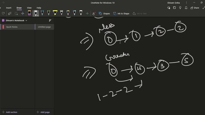Enter full screen with the expand arrows icon
This screenshot has height=115, width=205.
tap(204, 8)
